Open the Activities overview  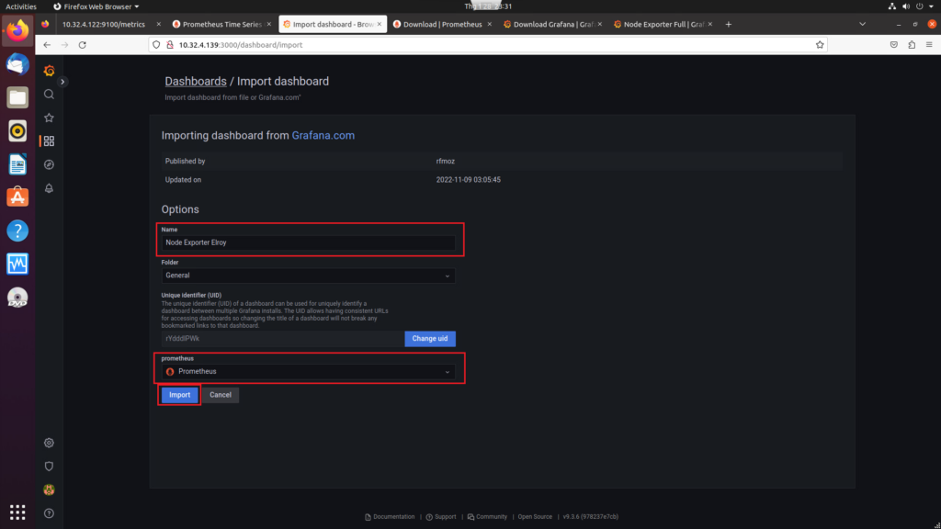(21, 6)
